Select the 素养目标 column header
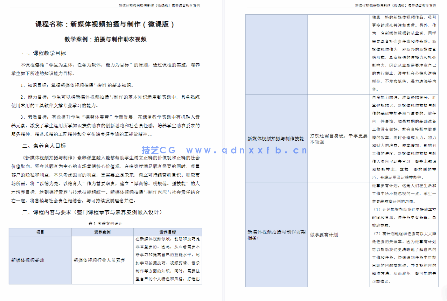 tap(167, 232)
